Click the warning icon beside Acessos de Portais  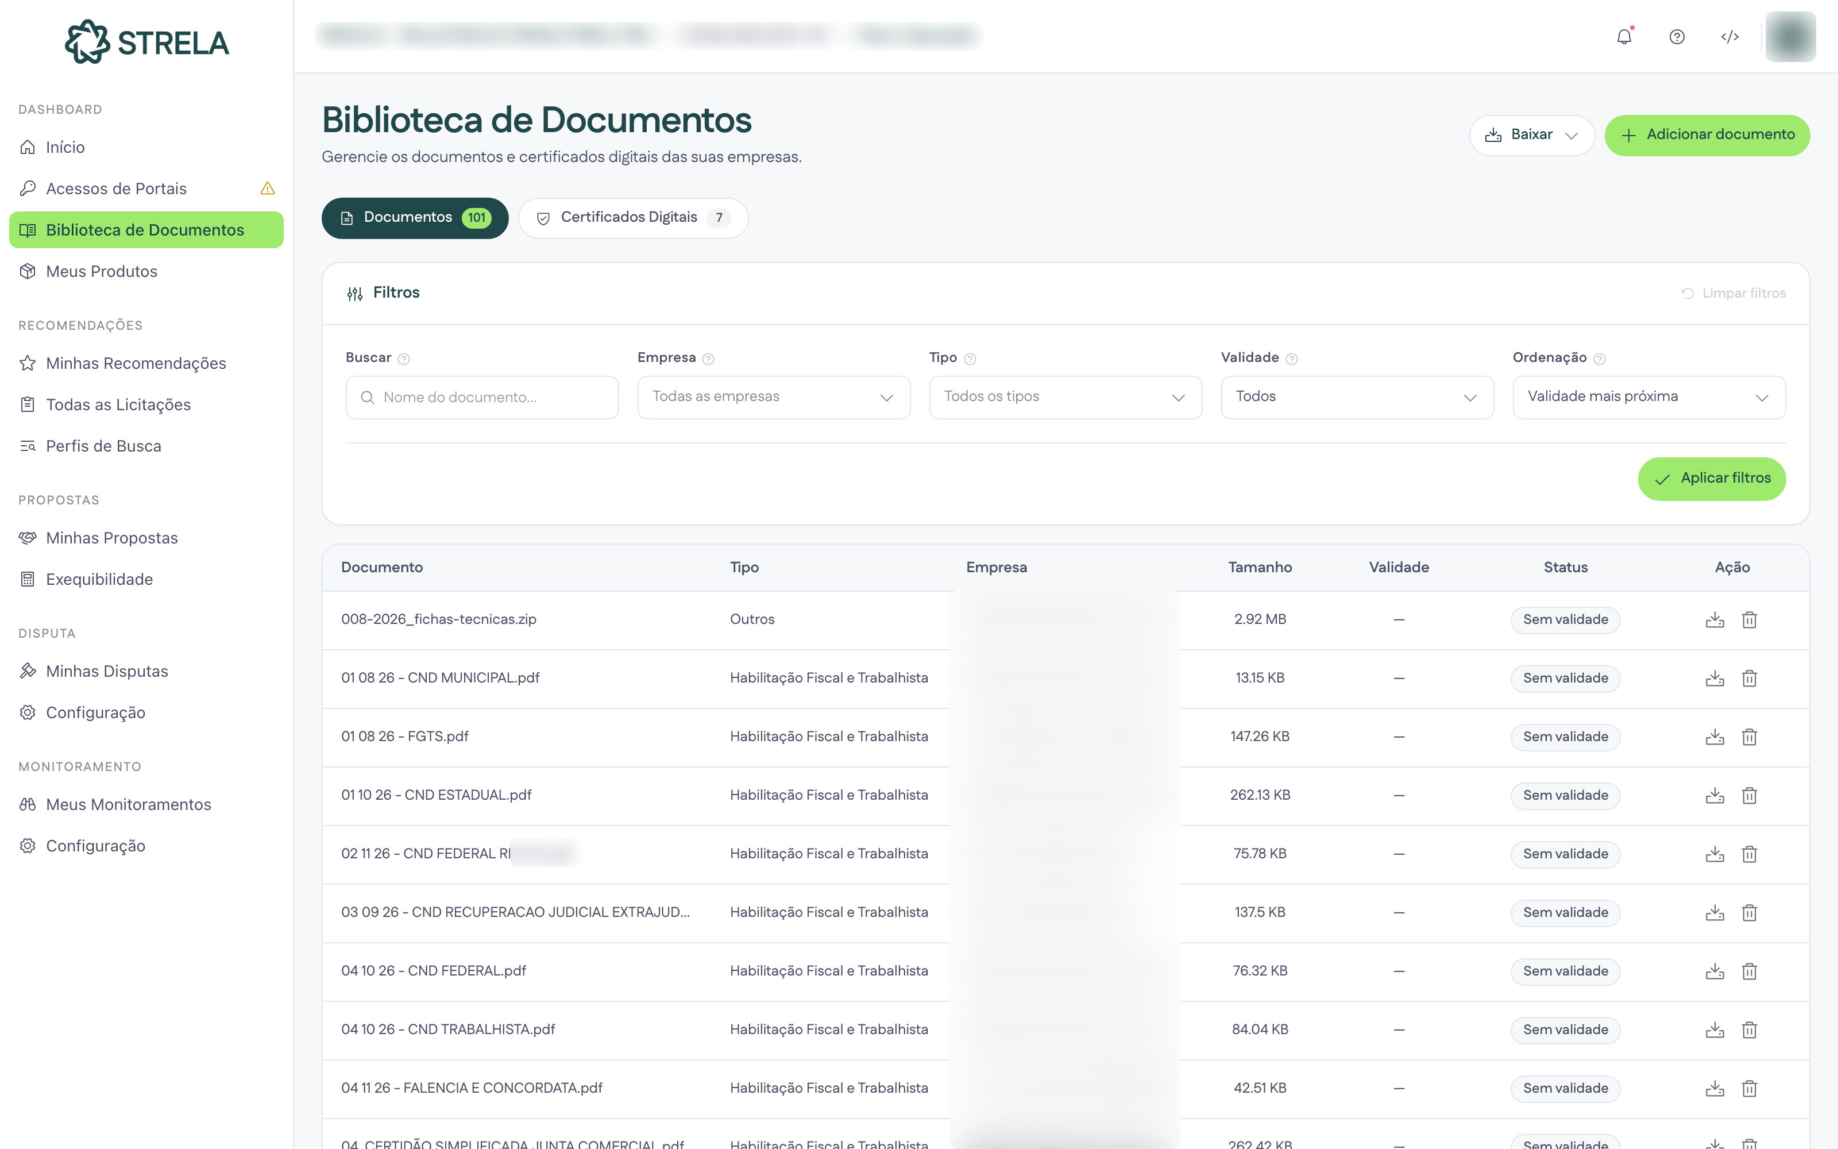click(x=267, y=188)
